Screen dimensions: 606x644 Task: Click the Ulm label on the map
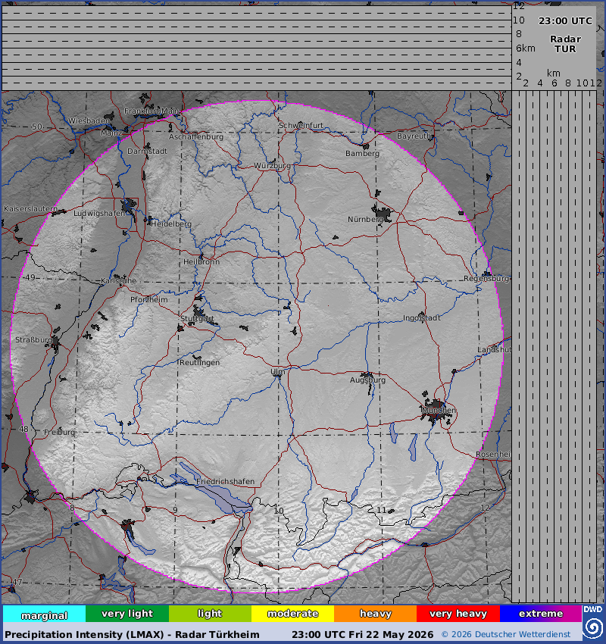pos(277,372)
